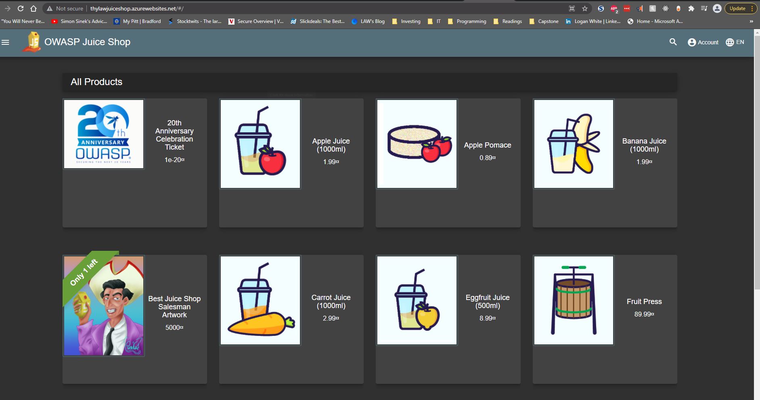This screenshot has width=760, height=400.
Task: Click 'Fruit Press' product name
Action: tap(644, 302)
